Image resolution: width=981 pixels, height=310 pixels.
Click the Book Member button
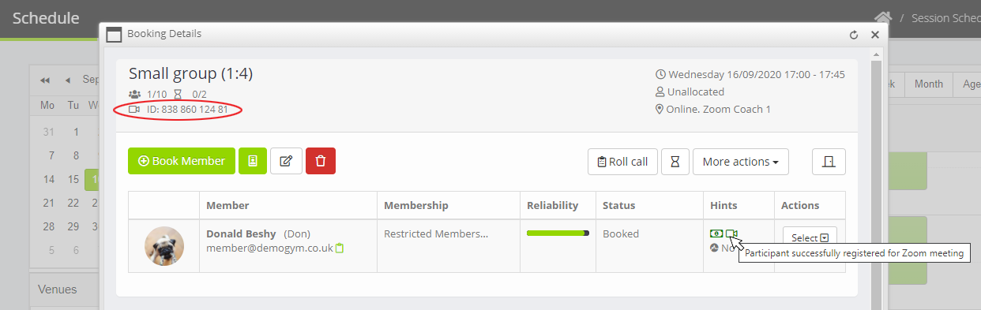[x=182, y=161]
